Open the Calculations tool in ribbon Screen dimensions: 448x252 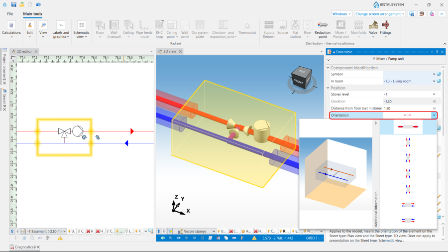point(11,29)
